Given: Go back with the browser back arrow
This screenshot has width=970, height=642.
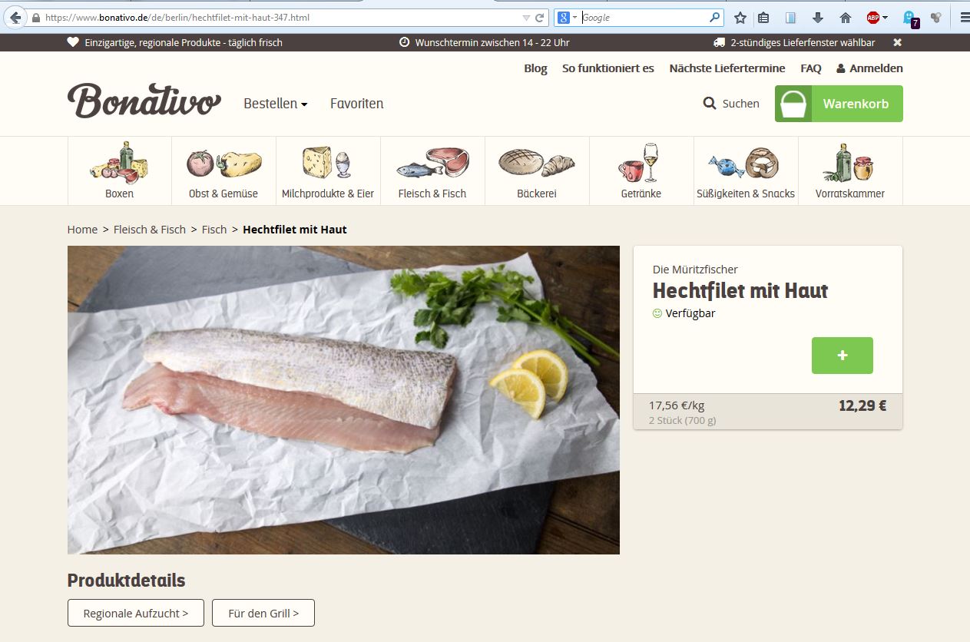Looking at the screenshot, I should click(x=15, y=17).
